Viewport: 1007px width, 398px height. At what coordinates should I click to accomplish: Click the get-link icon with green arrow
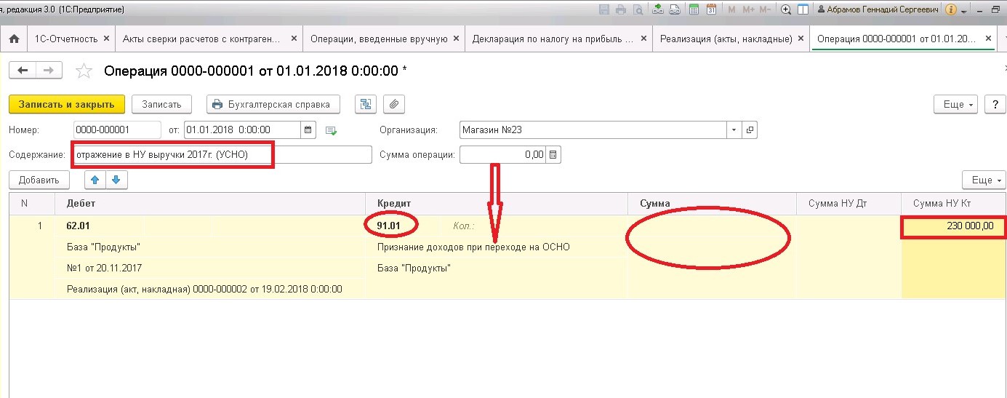point(658,10)
